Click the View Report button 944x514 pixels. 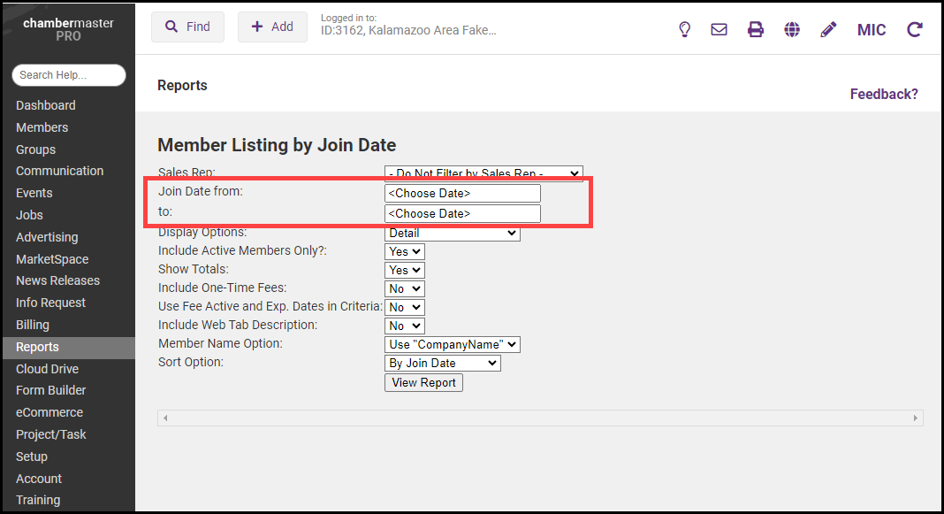click(423, 382)
